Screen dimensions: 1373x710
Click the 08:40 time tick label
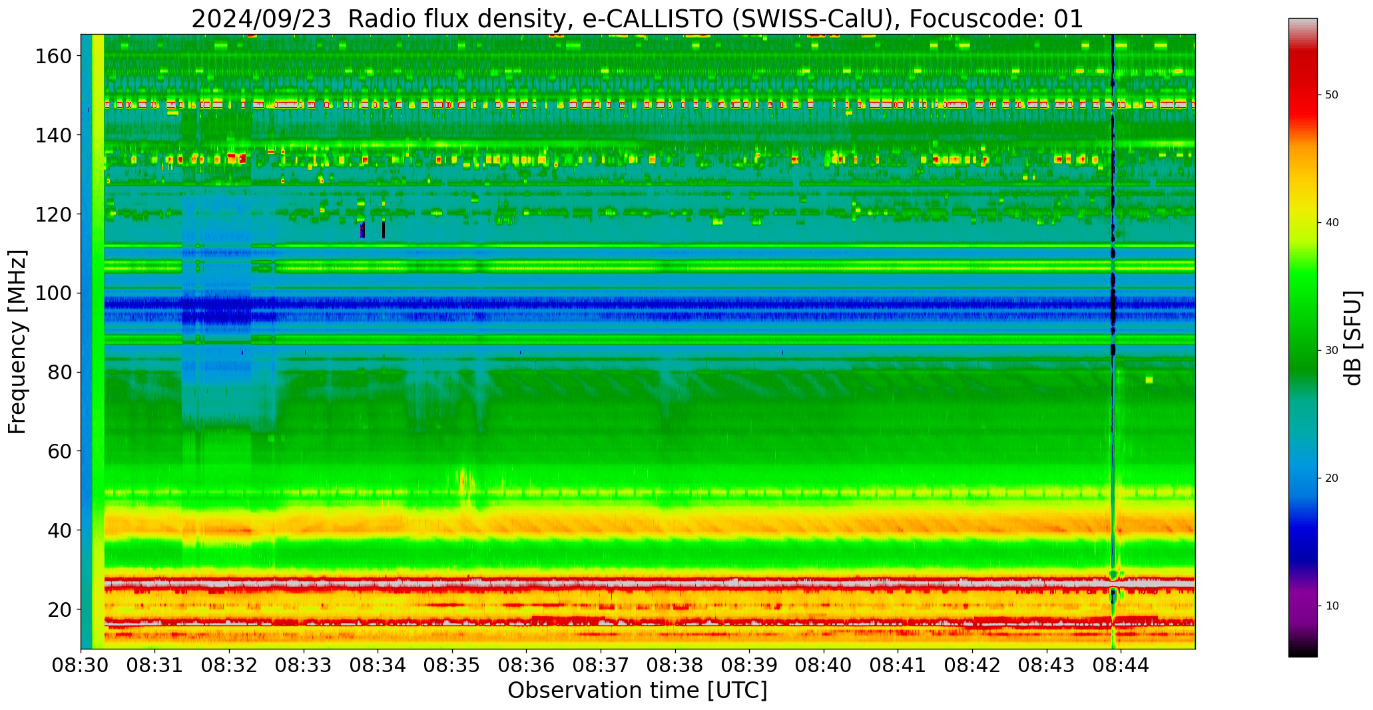(x=824, y=665)
